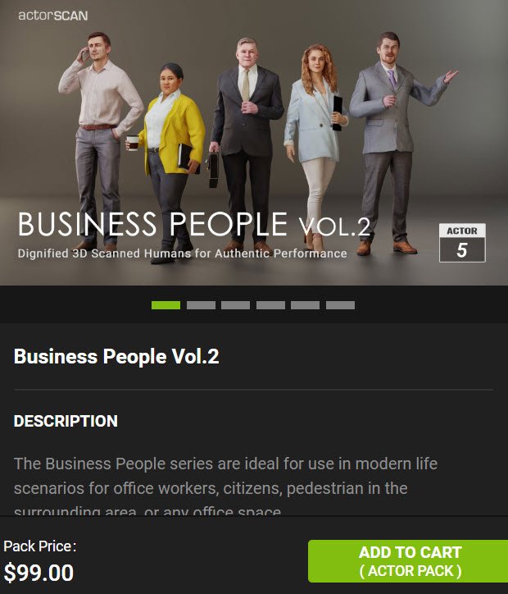
Task: Select the older man holding briefcase
Action: coord(247,144)
